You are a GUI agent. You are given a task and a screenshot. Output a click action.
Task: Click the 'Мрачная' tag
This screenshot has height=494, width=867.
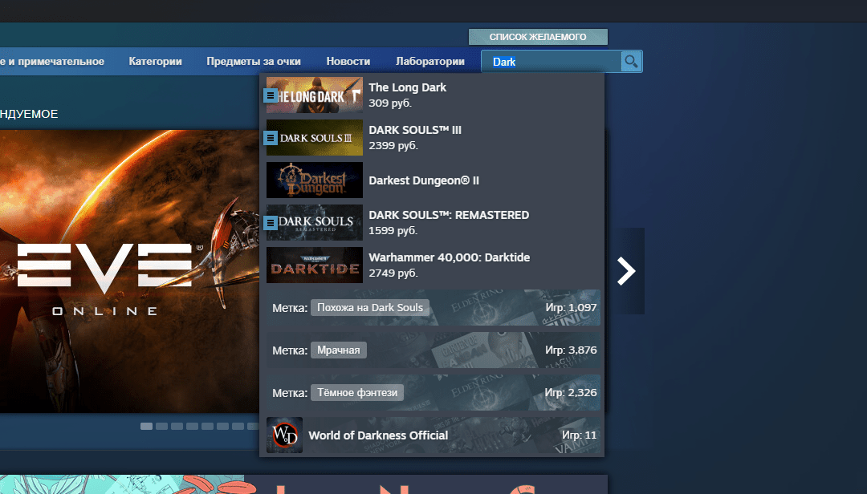pyautogui.click(x=339, y=350)
